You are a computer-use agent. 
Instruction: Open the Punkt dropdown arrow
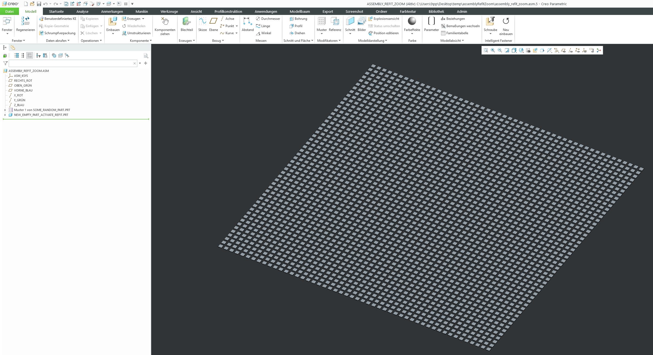[x=236, y=26]
